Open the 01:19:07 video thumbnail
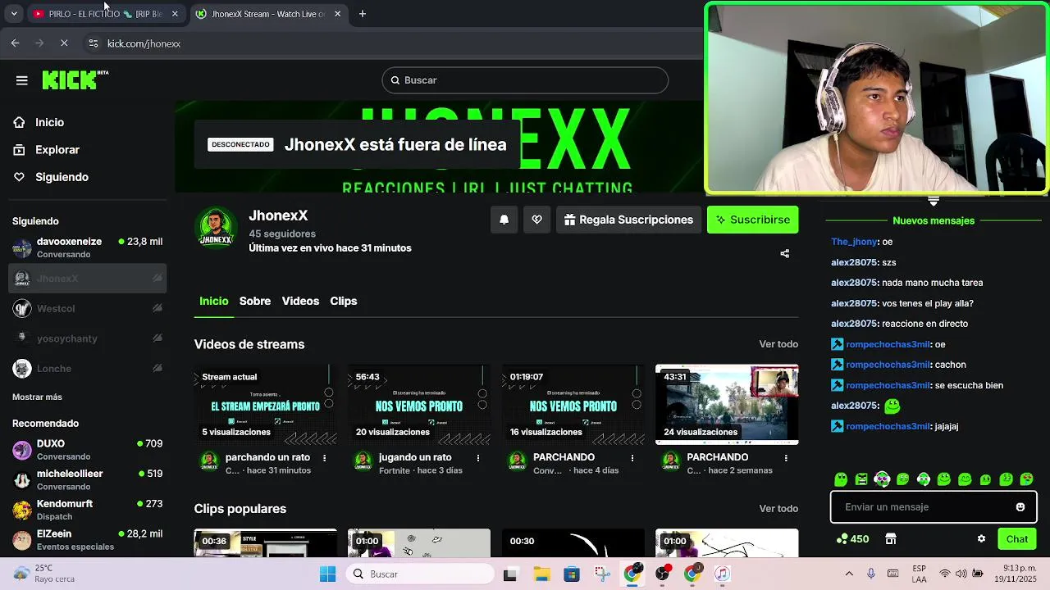1050x590 pixels. coord(573,405)
